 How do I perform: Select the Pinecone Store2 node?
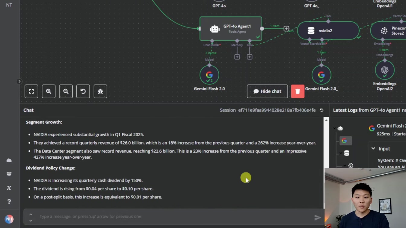click(388, 30)
